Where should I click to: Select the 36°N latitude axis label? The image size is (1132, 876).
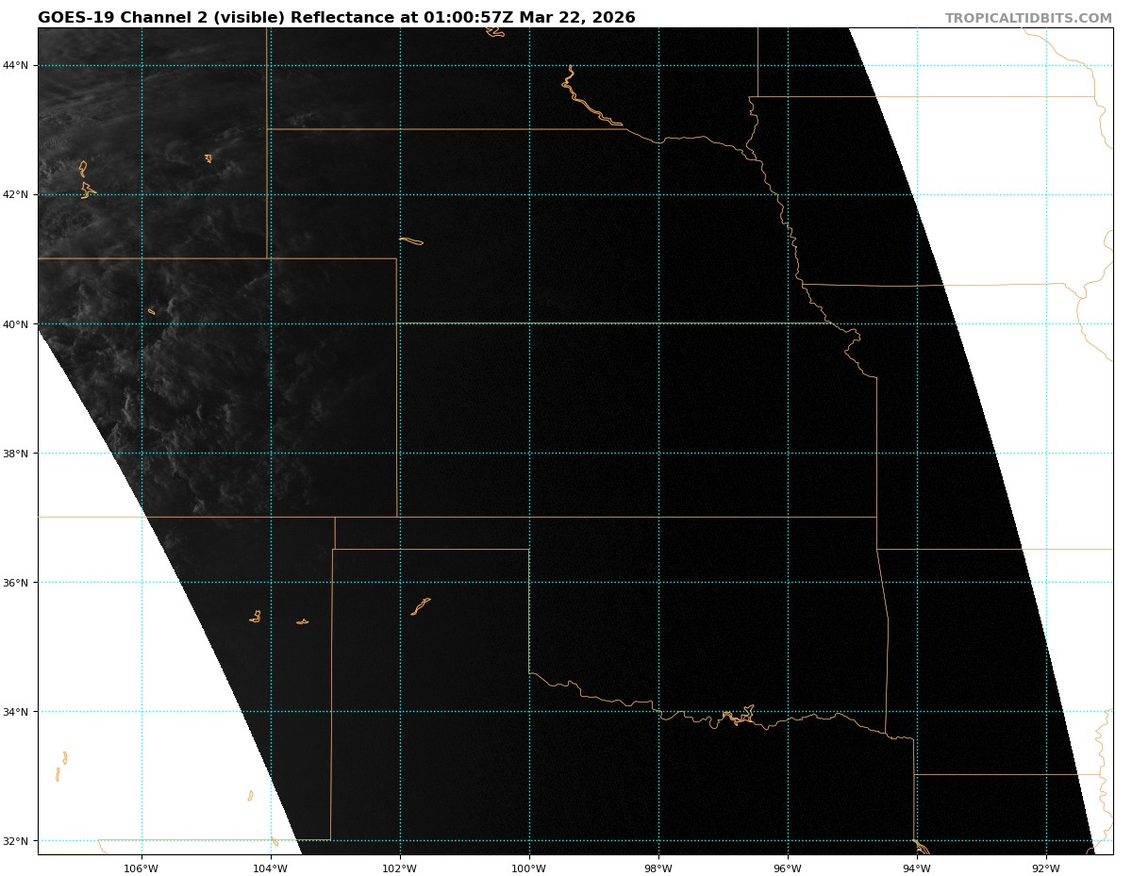coord(15,582)
